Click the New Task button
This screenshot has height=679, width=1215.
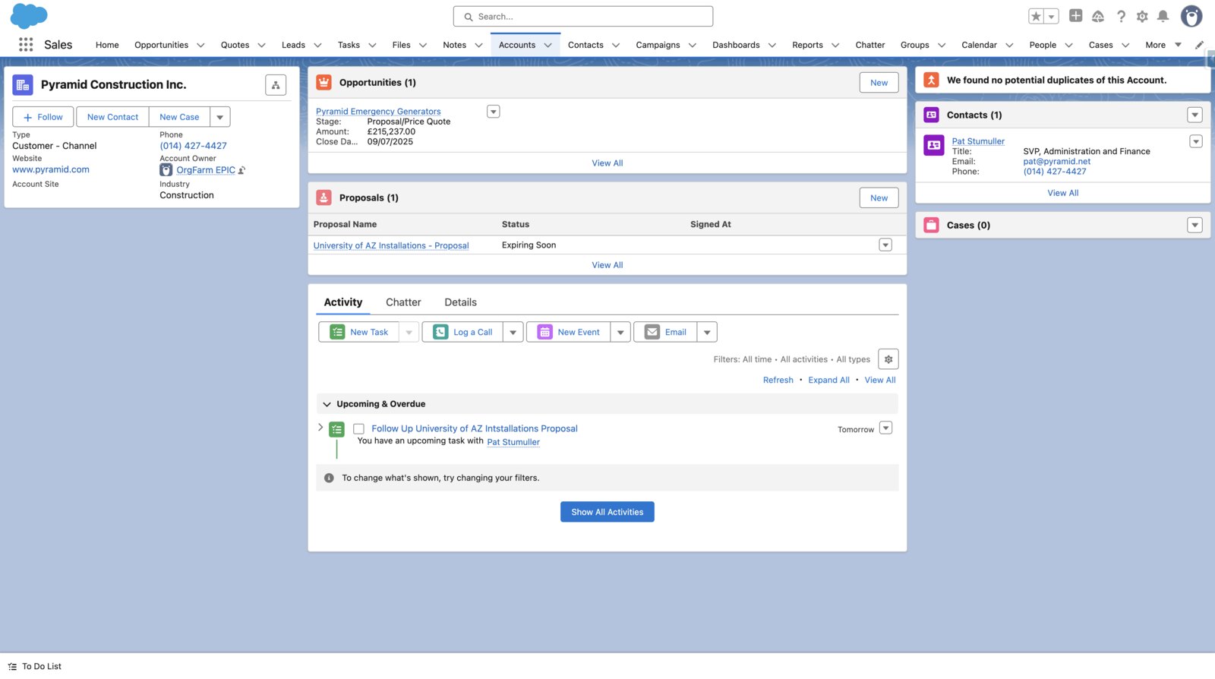click(358, 332)
